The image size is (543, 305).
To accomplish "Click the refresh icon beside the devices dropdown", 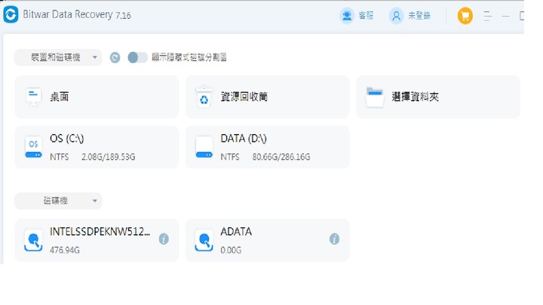I will pos(115,57).
